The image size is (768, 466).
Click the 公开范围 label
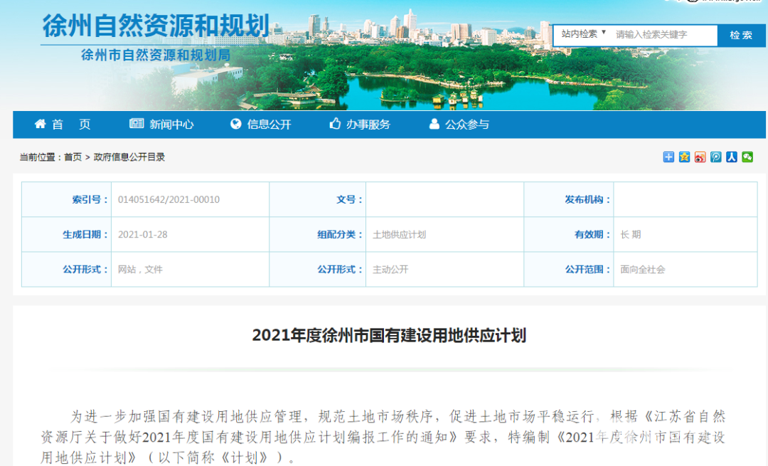588,270
